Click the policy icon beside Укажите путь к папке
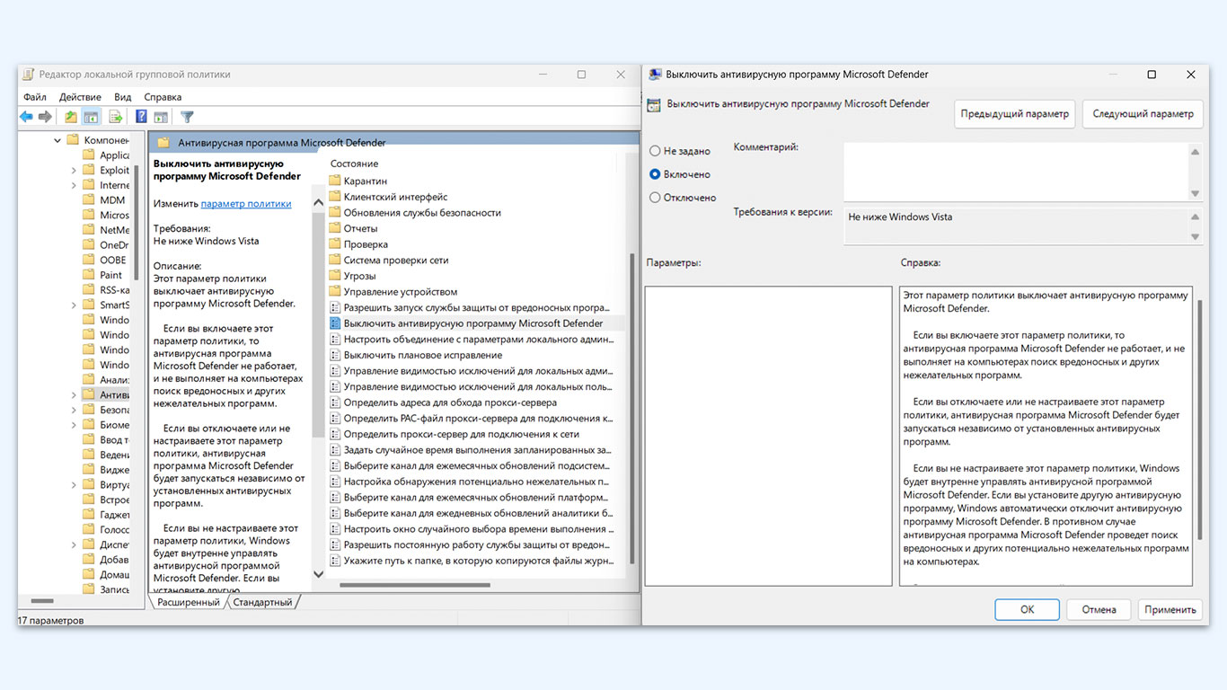1227x690 pixels. (335, 561)
